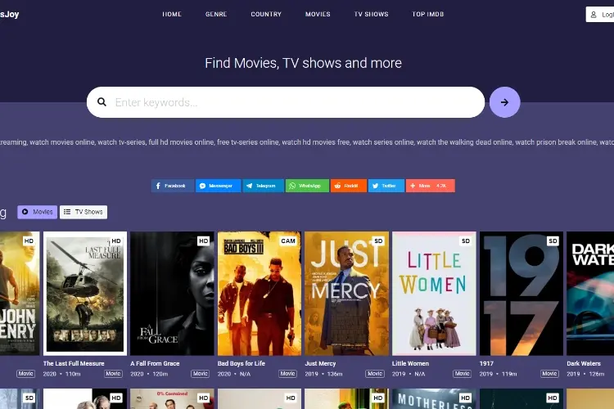Click the 1917 title link

(487, 363)
